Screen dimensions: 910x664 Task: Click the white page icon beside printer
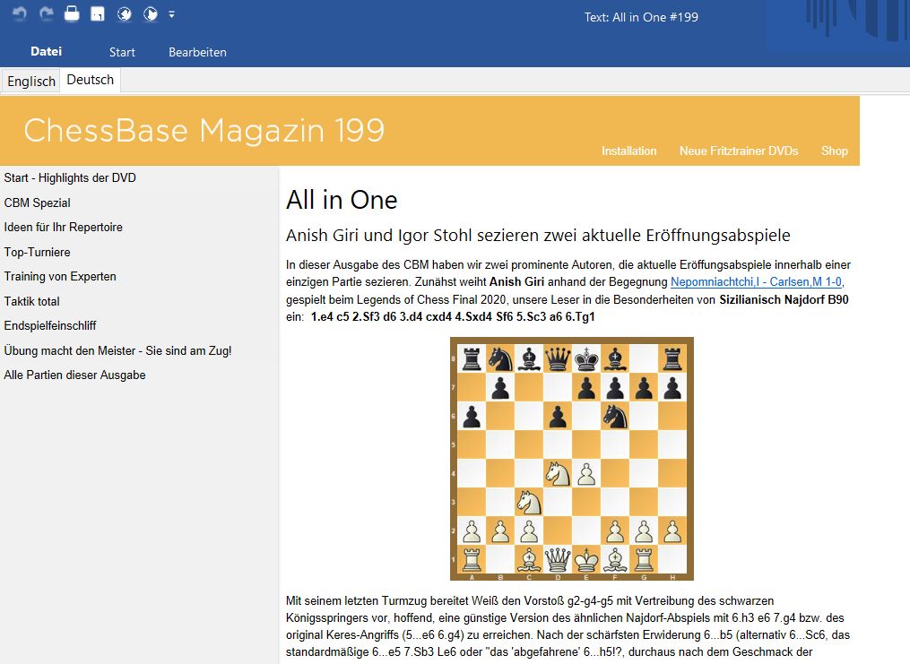(98, 14)
